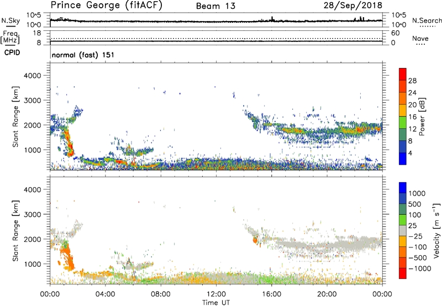
Task: Click the 16:00 time tick label
Action: point(271,294)
